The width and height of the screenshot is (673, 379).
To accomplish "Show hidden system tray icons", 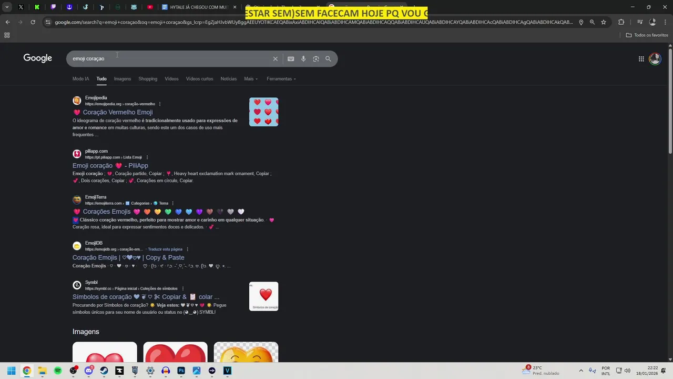I will pyautogui.click(x=581, y=371).
